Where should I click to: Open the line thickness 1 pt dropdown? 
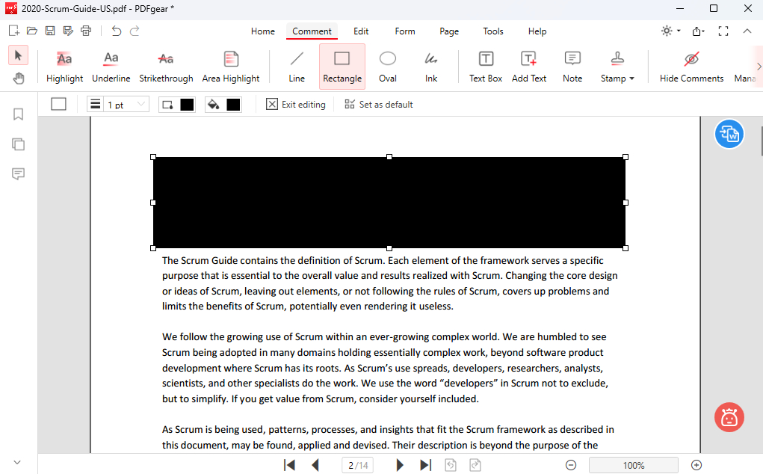coord(118,105)
